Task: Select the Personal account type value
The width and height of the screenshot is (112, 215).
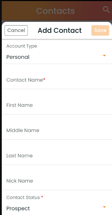Action: (18, 57)
